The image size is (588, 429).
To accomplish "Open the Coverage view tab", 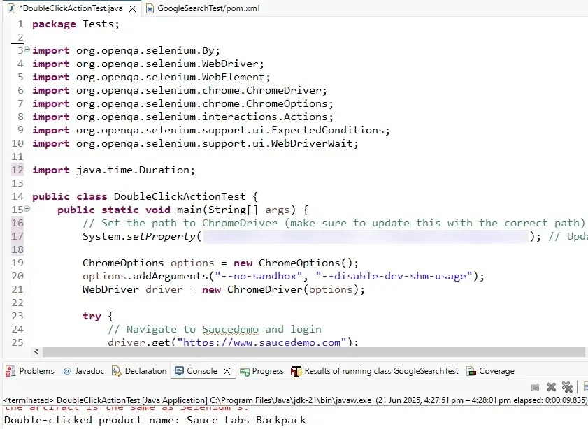I will click(x=490, y=371).
